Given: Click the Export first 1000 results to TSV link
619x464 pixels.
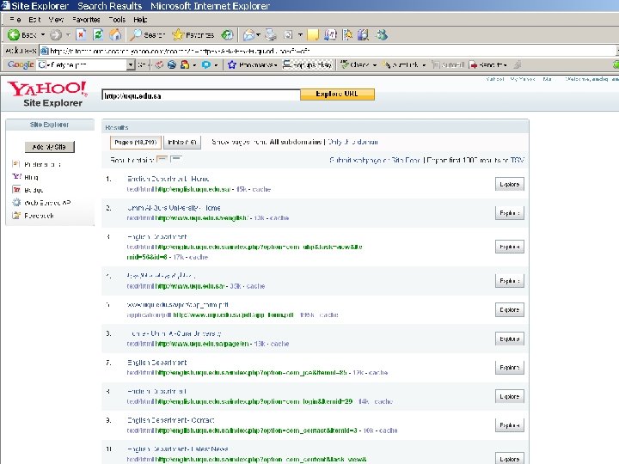Looking at the screenshot, I should [475, 160].
